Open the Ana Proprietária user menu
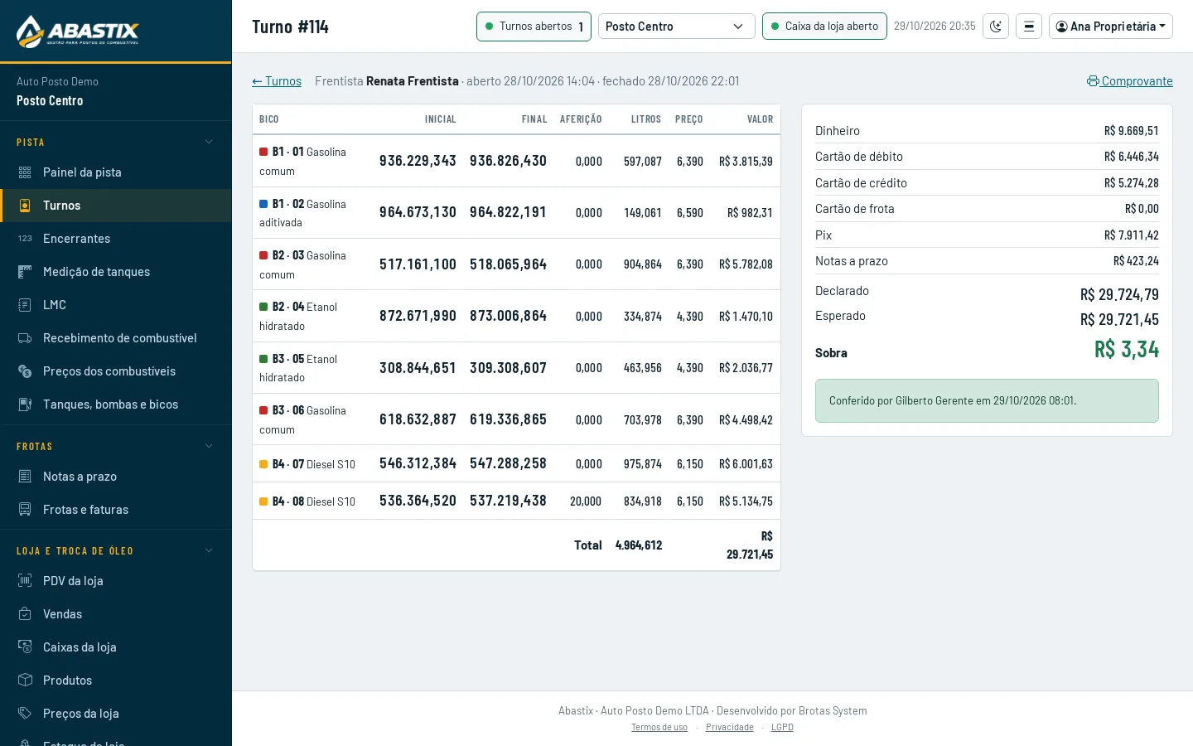Image resolution: width=1193 pixels, height=746 pixels. tap(1111, 27)
